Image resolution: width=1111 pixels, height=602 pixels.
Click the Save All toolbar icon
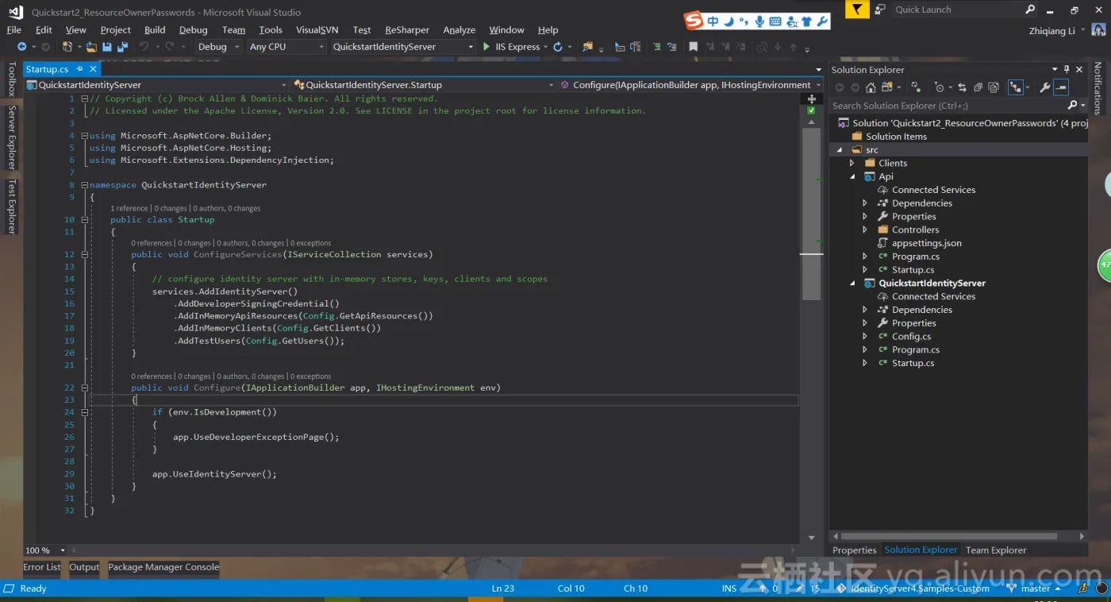(122, 47)
